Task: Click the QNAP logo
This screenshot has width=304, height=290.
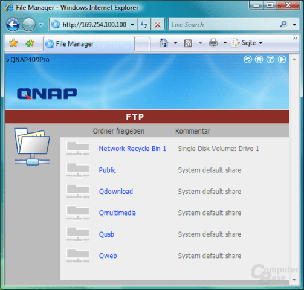Action: 47,94
